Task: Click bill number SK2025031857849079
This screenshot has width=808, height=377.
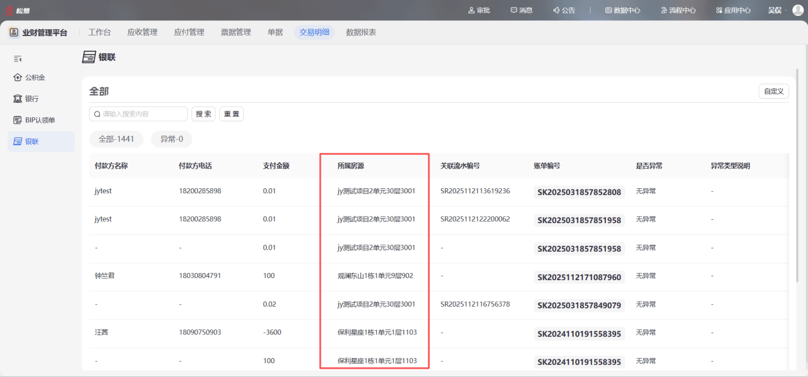Action: click(x=579, y=305)
